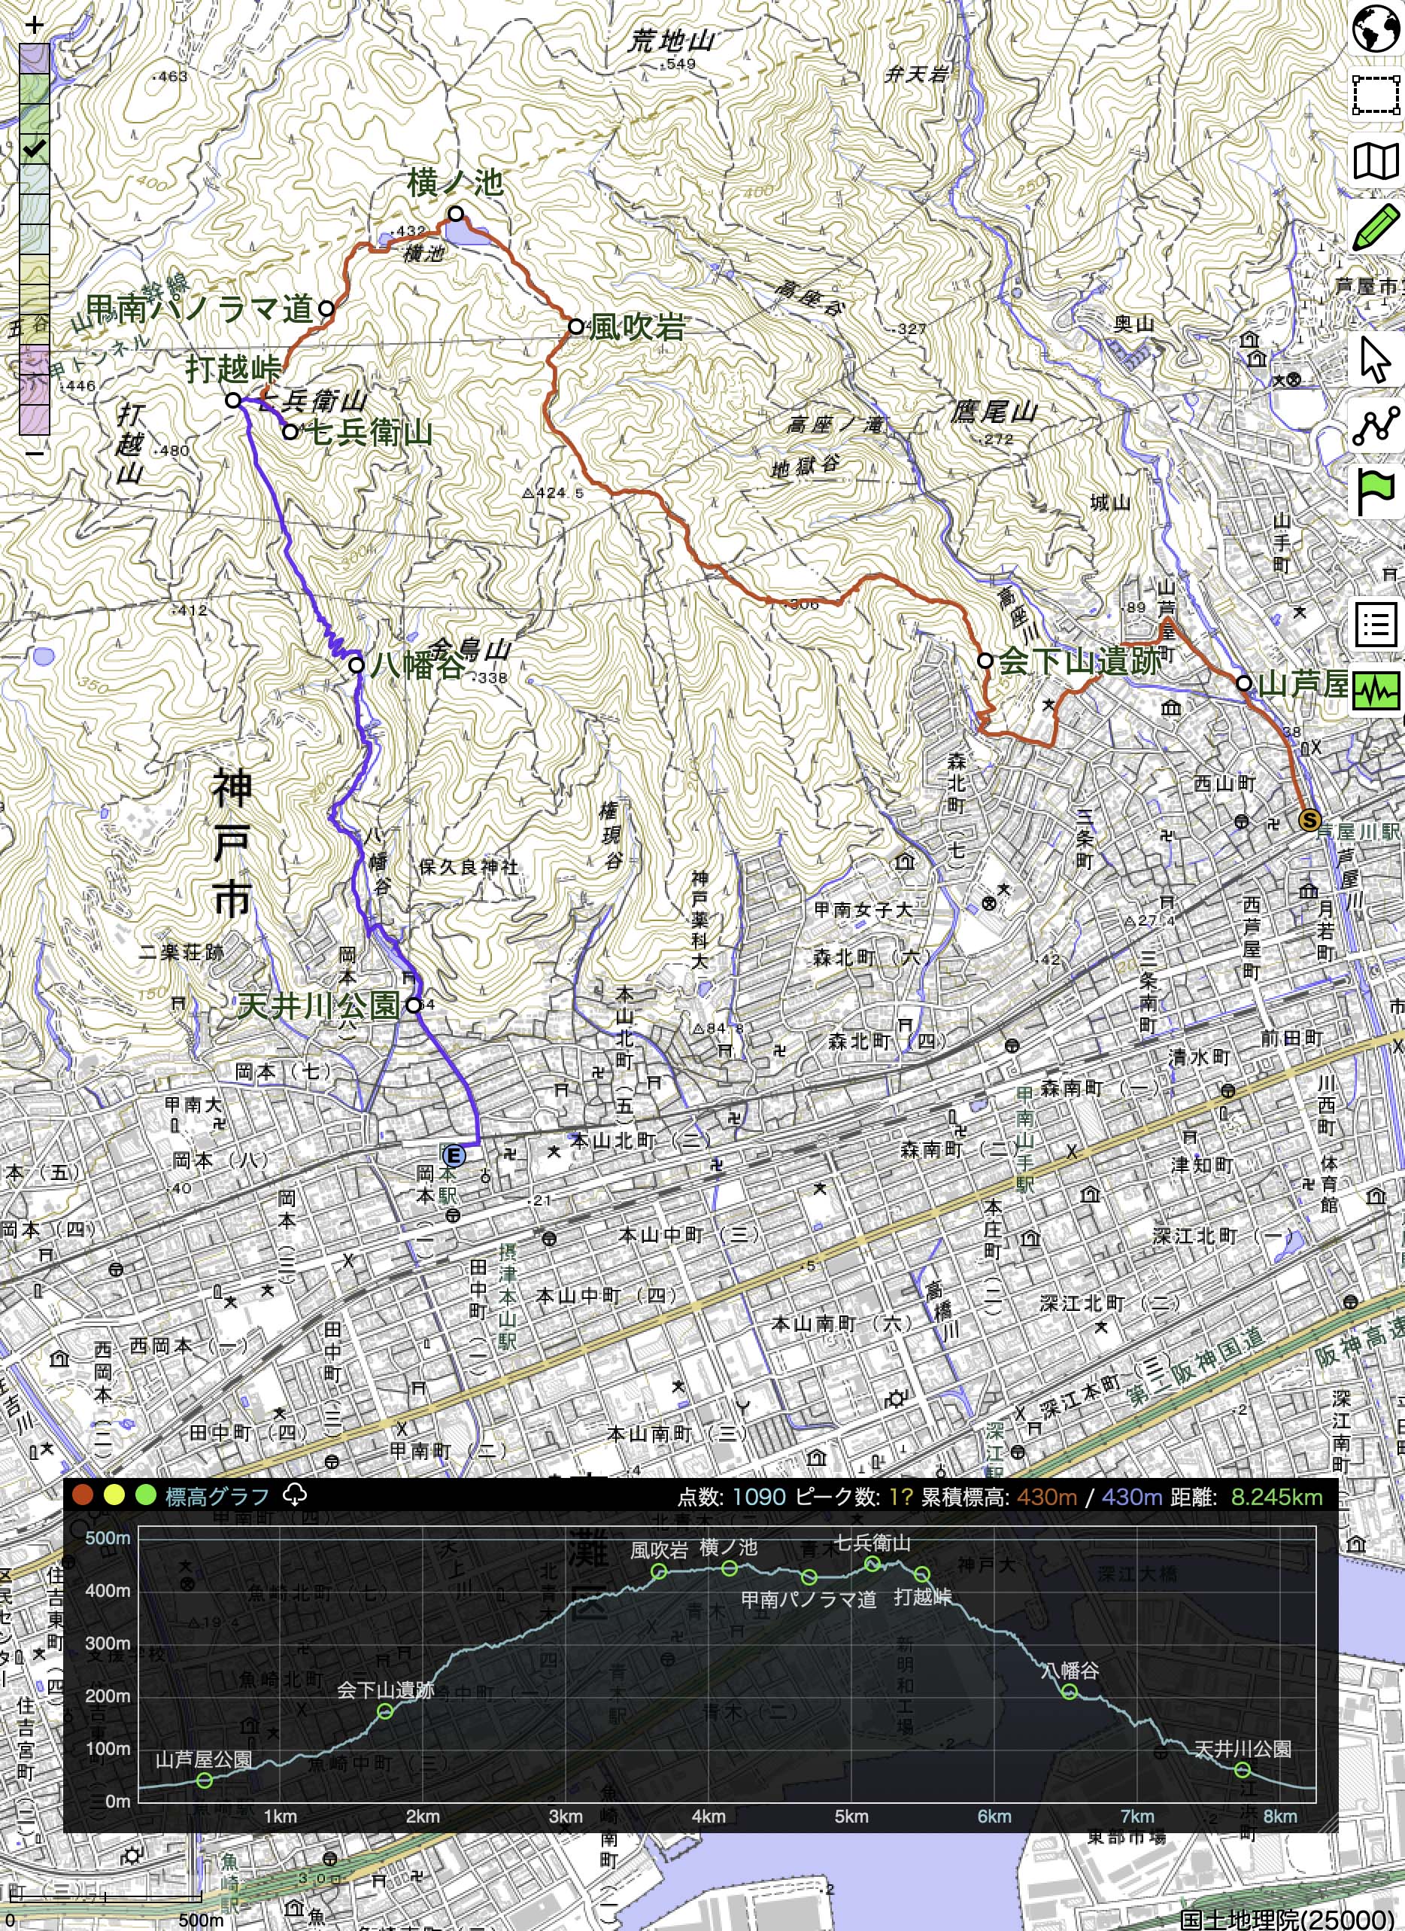Zoom out with the minus button

coord(34,453)
